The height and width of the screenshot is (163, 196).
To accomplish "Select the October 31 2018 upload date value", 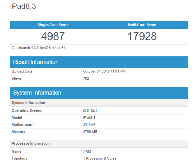I will pos(104,72).
